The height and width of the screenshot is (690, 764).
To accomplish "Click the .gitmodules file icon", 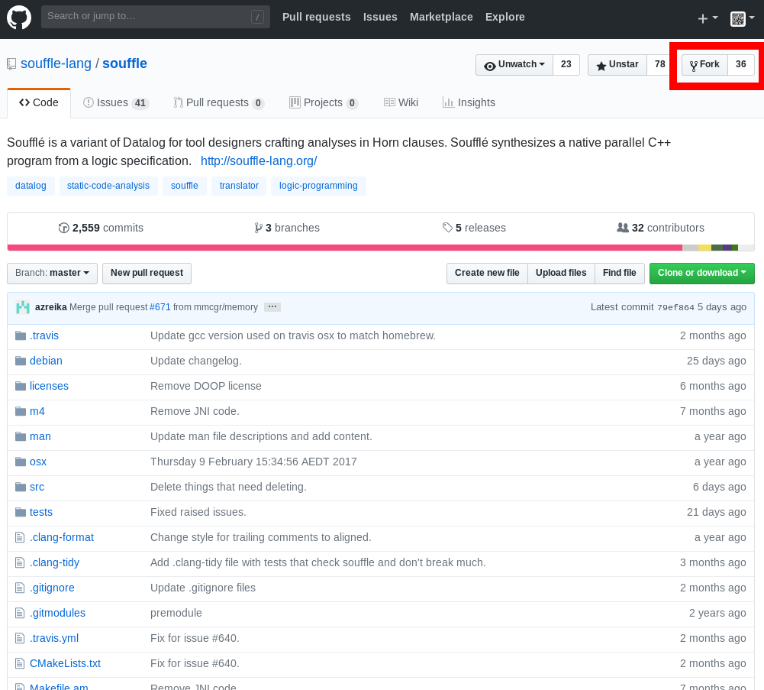I will tap(20, 613).
